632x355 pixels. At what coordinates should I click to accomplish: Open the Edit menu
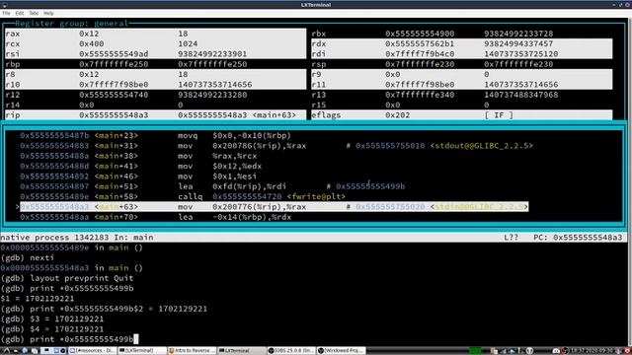coord(20,13)
